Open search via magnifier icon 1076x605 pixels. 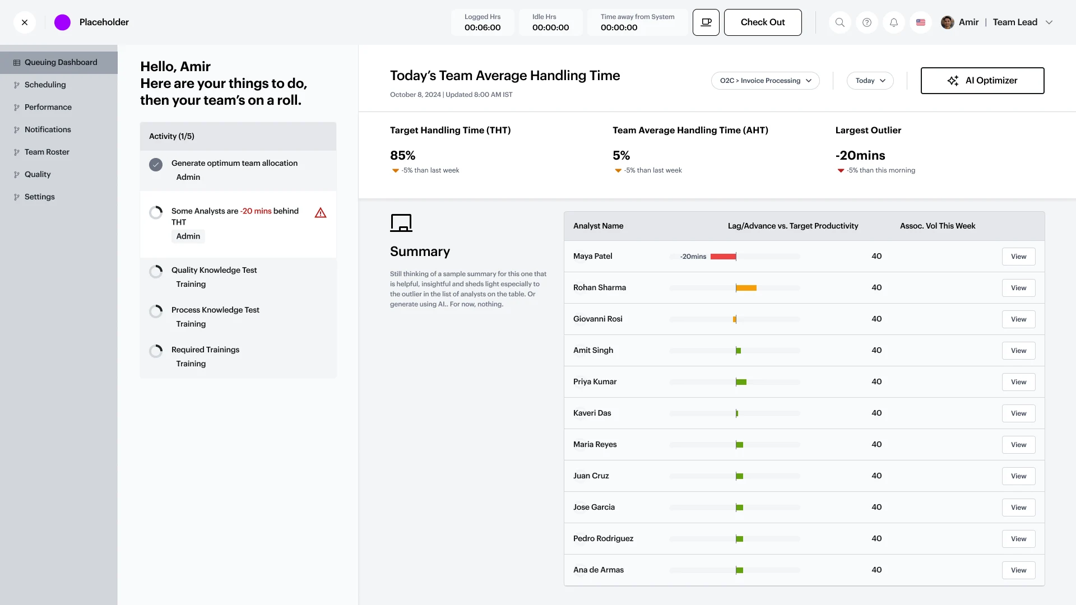coord(840,22)
